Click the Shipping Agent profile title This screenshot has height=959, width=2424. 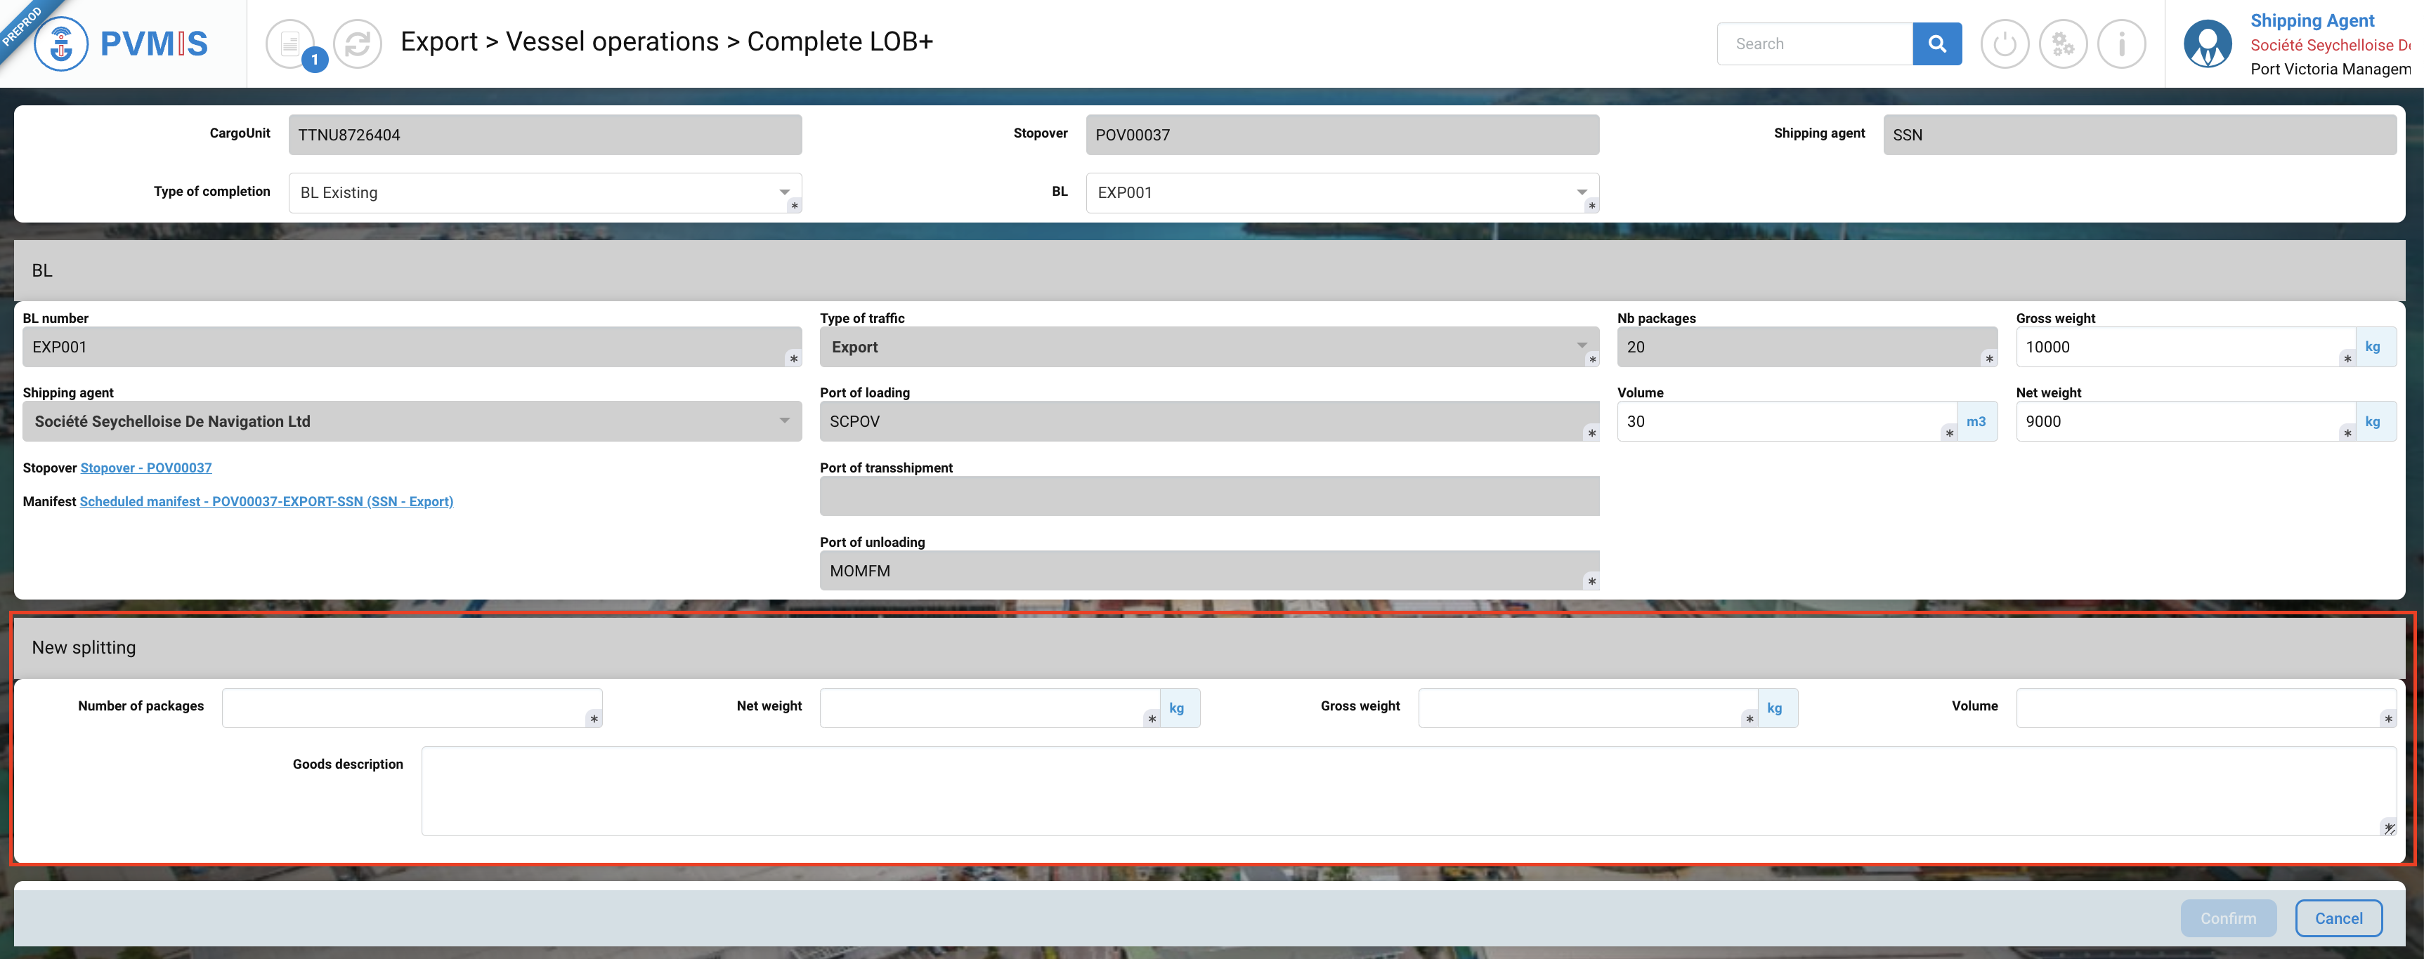pyautogui.click(x=2312, y=20)
